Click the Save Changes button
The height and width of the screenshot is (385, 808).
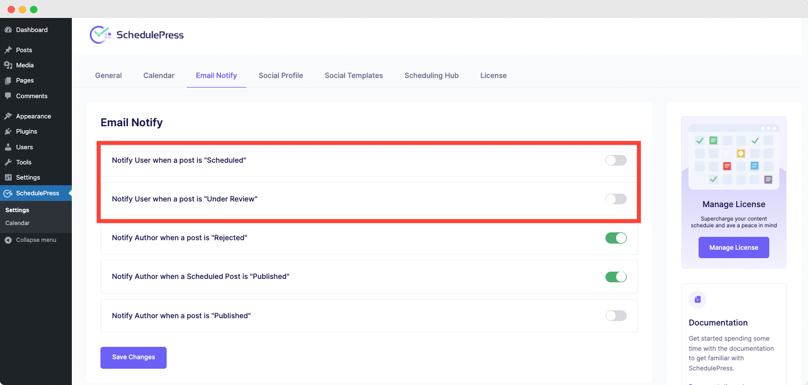(134, 357)
